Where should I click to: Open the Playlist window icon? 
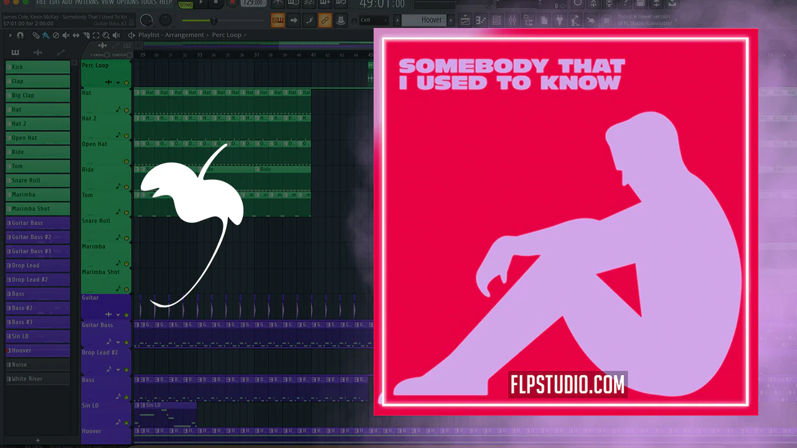[465, 21]
